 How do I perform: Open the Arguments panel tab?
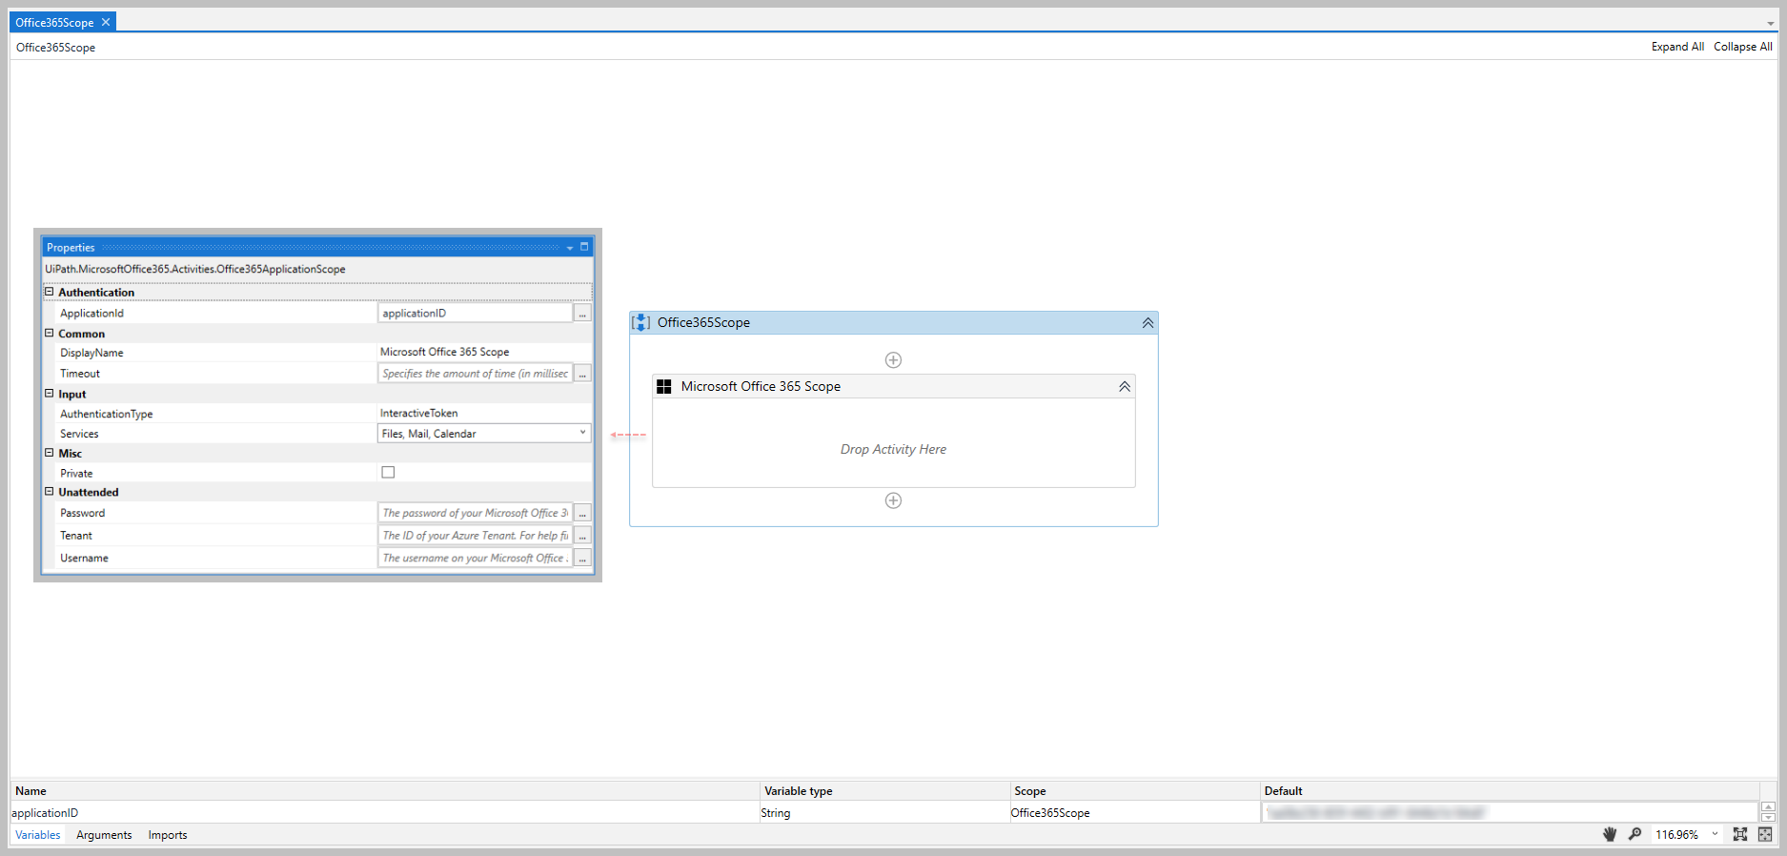[x=104, y=835]
